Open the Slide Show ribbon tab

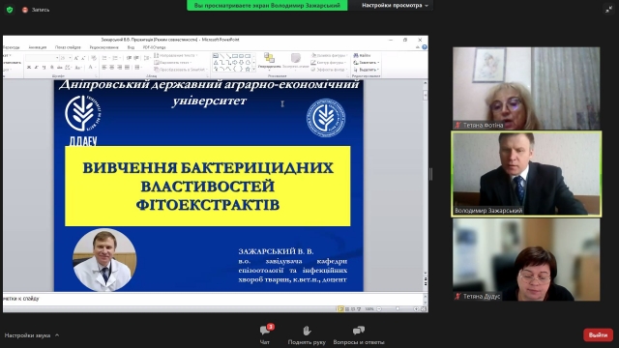pyautogui.click(x=68, y=47)
